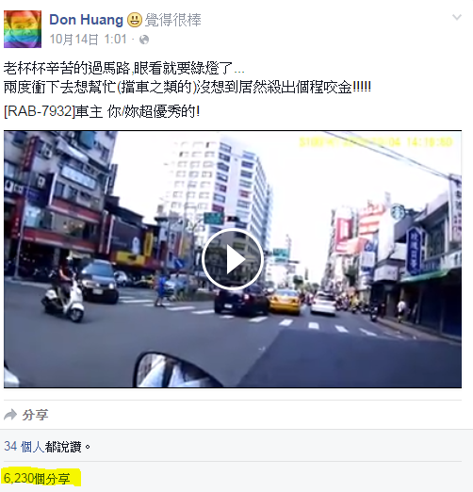Screen dimensions: 473x492
Task: Click the yellow dashcam timestamp overlay in the video
Action: [376, 142]
